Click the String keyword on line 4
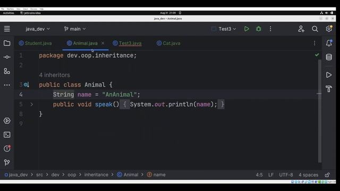Viewport: 340px width, 191px height. (64, 94)
